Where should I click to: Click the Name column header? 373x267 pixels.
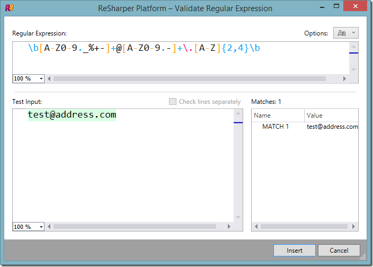click(278, 115)
